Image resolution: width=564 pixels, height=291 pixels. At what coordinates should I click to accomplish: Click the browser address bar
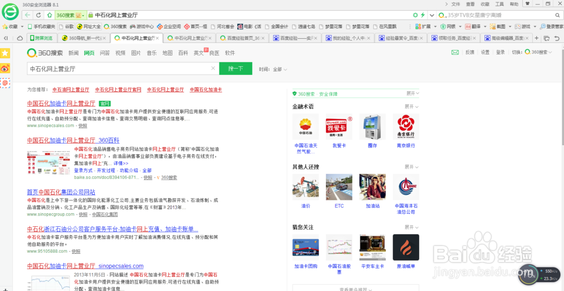coord(252,15)
